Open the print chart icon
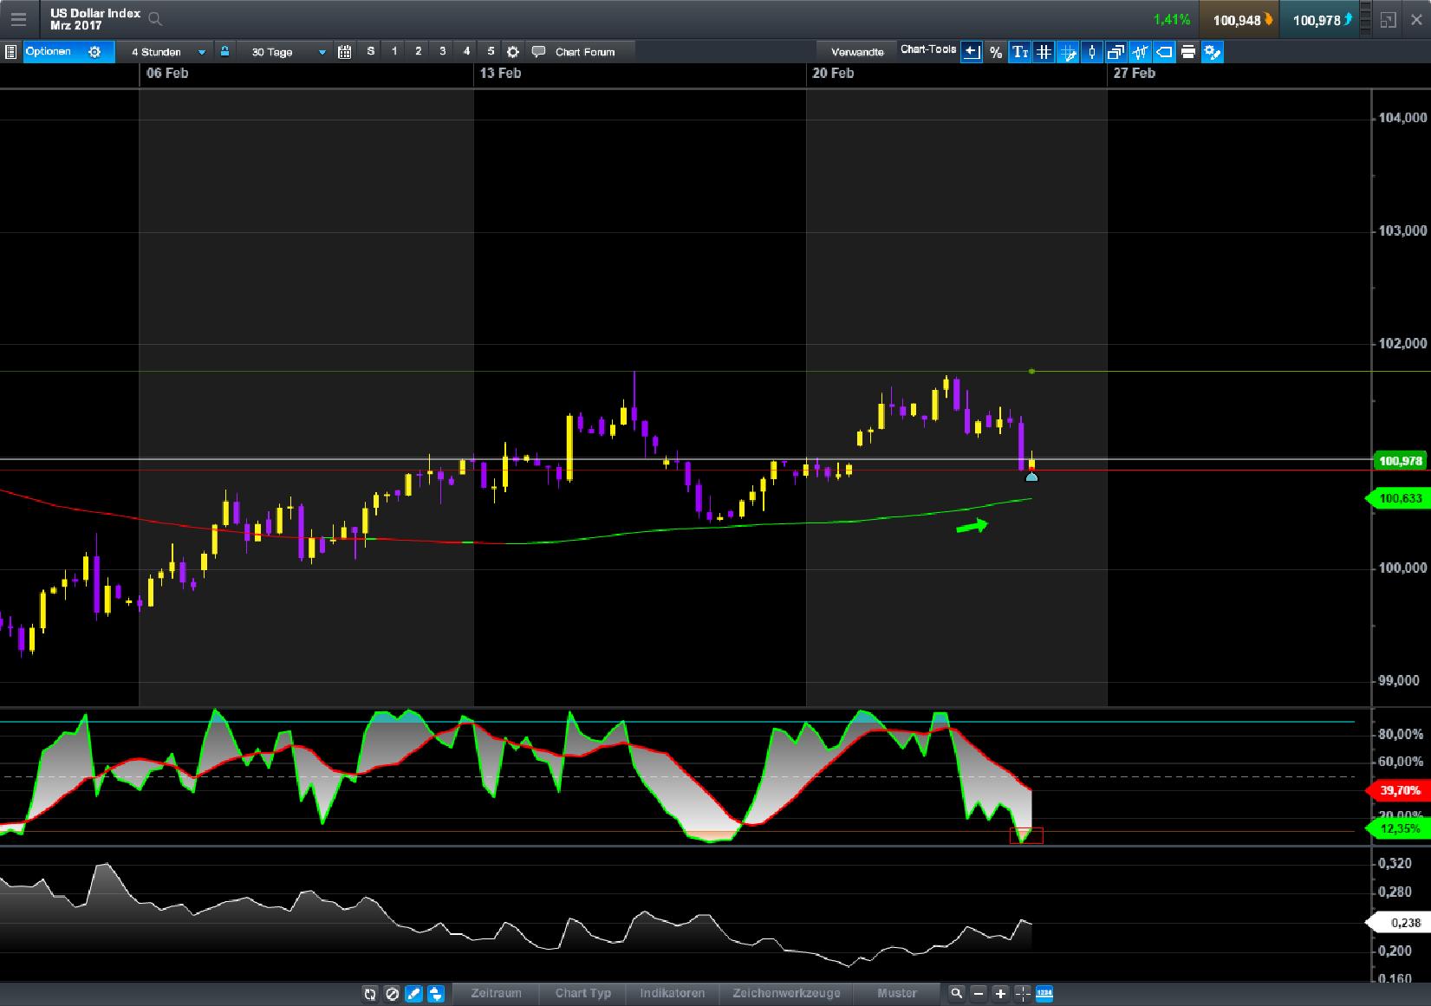Image resolution: width=1431 pixels, height=1006 pixels. point(1187,52)
